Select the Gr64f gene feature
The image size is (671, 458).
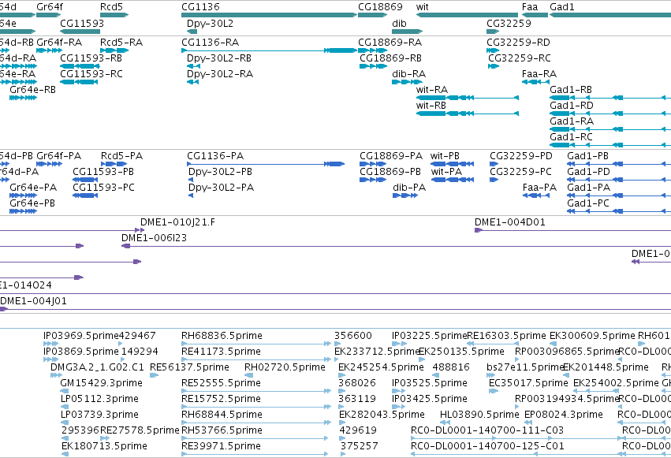pyautogui.click(x=49, y=15)
